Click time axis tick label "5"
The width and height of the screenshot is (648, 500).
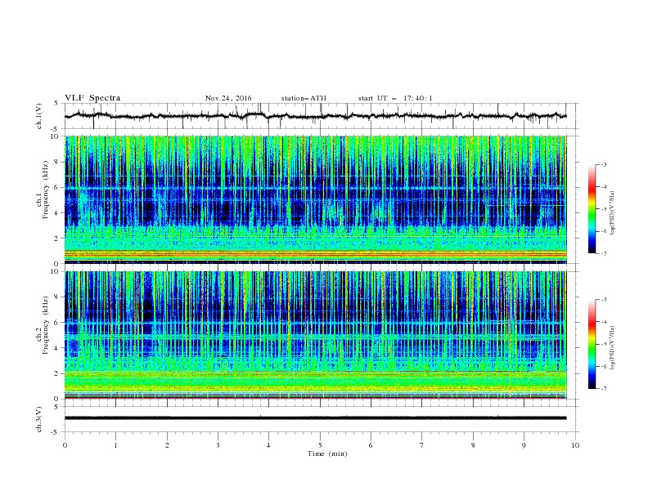click(x=320, y=445)
